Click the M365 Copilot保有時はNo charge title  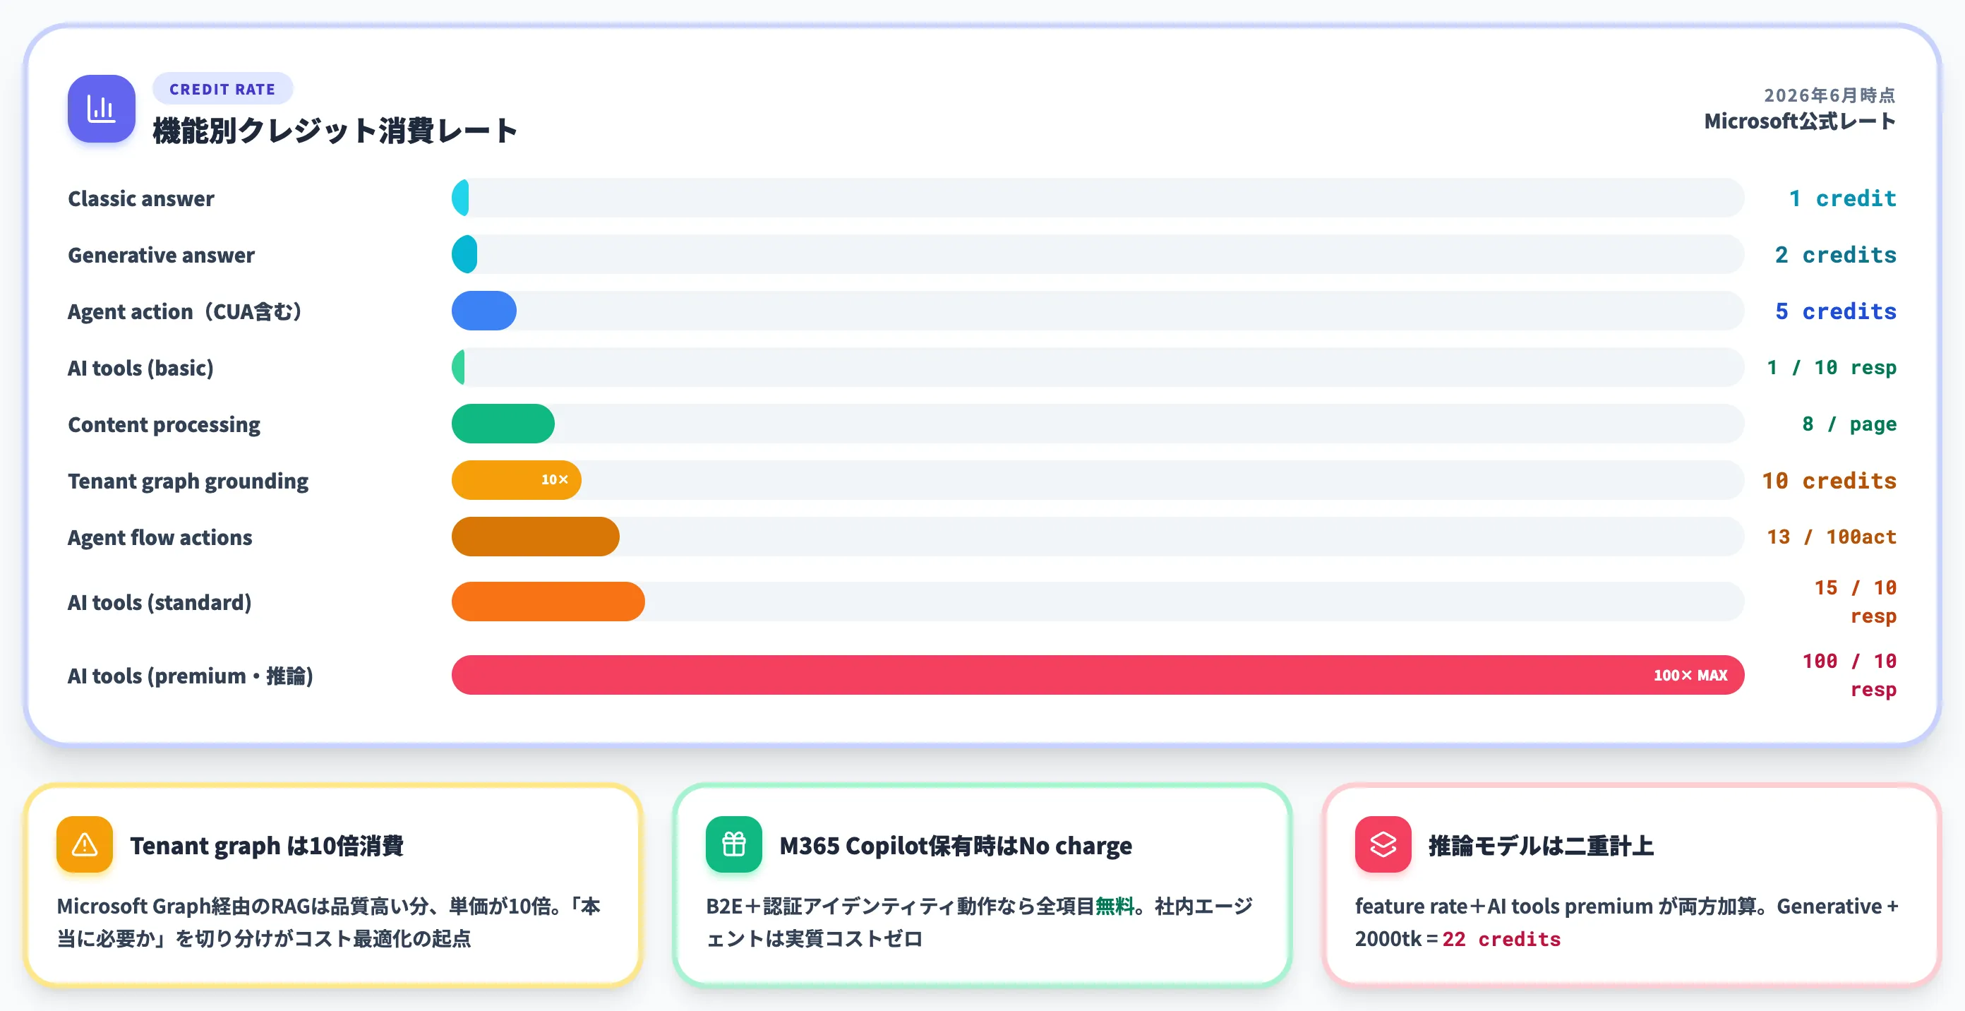coord(955,845)
